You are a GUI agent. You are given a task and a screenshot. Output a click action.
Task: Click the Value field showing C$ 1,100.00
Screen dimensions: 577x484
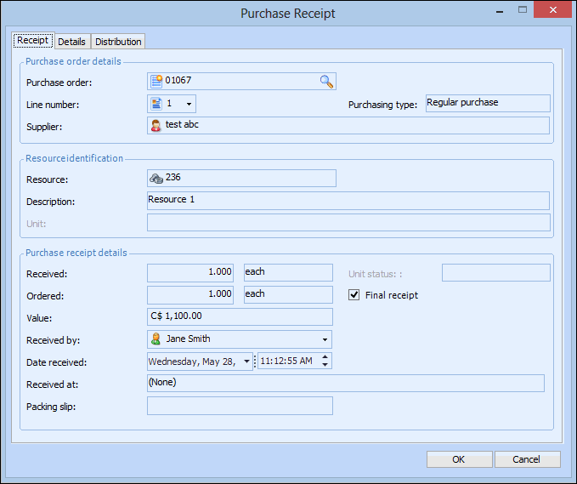click(240, 317)
